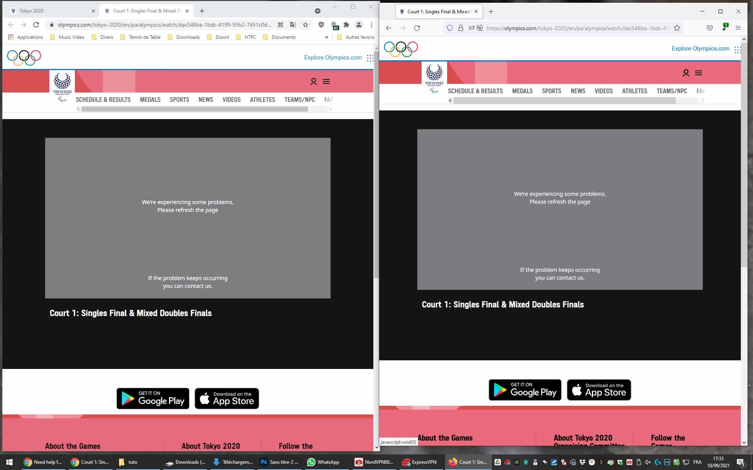The height and width of the screenshot is (470, 753).
Task: Open Firefox application menu
Action: click(738, 28)
